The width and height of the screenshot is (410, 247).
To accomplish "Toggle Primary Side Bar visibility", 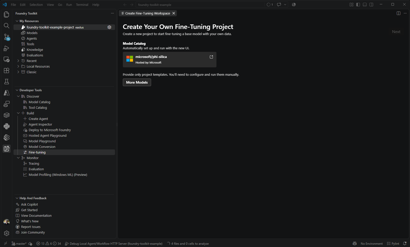I will pyautogui.click(x=358, y=5).
